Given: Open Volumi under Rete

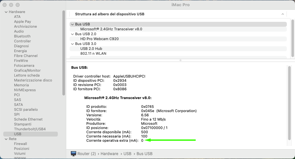Looking at the screenshot, I should [20, 153].
